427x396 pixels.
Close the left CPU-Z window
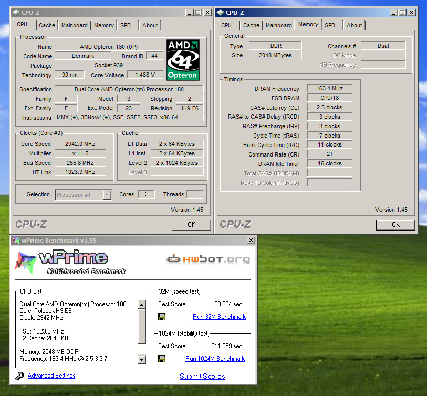207,13
